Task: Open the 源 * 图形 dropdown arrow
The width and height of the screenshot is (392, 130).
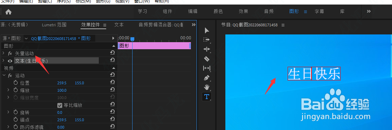Action: 26,39
